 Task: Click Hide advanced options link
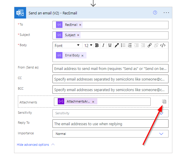[33, 145]
